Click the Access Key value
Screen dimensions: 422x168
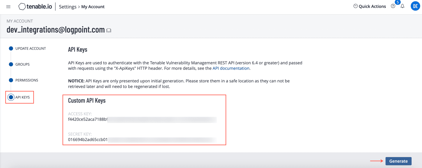[87, 119]
